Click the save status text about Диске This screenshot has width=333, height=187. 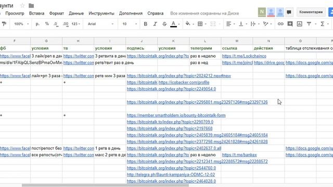pos(204,14)
